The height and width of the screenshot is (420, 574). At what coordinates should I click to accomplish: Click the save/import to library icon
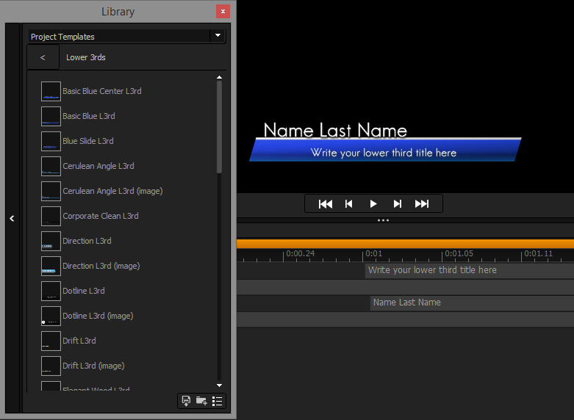click(x=187, y=401)
